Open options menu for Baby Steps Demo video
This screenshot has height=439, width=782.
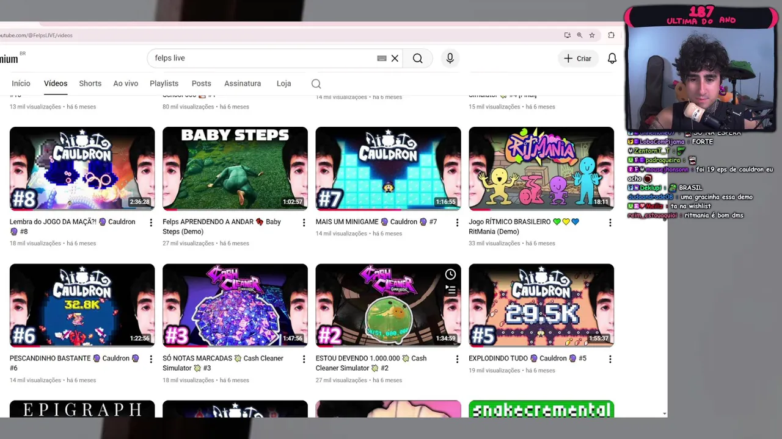click(304, 223)
